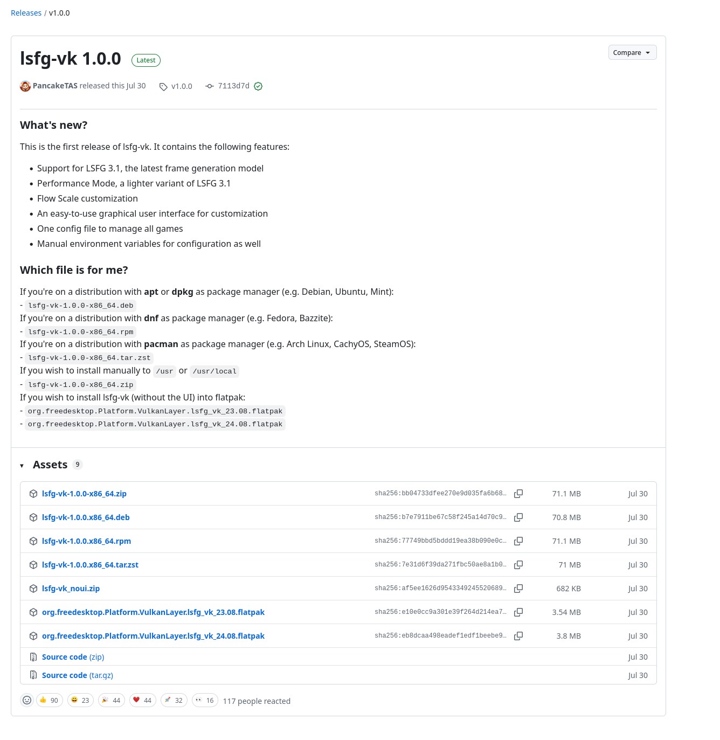
Task: Download the lsfg_vk_24.08.flatpak asset
Action: (153, 636)
